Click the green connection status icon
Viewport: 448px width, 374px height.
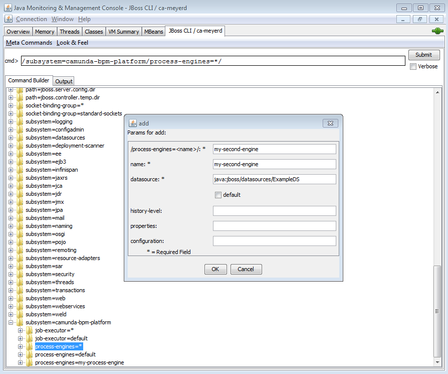[x=437, y=31]
